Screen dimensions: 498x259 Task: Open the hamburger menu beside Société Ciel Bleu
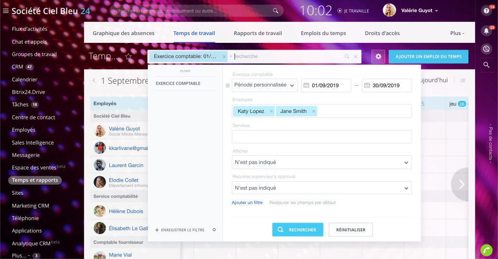[x=5, y=11]
